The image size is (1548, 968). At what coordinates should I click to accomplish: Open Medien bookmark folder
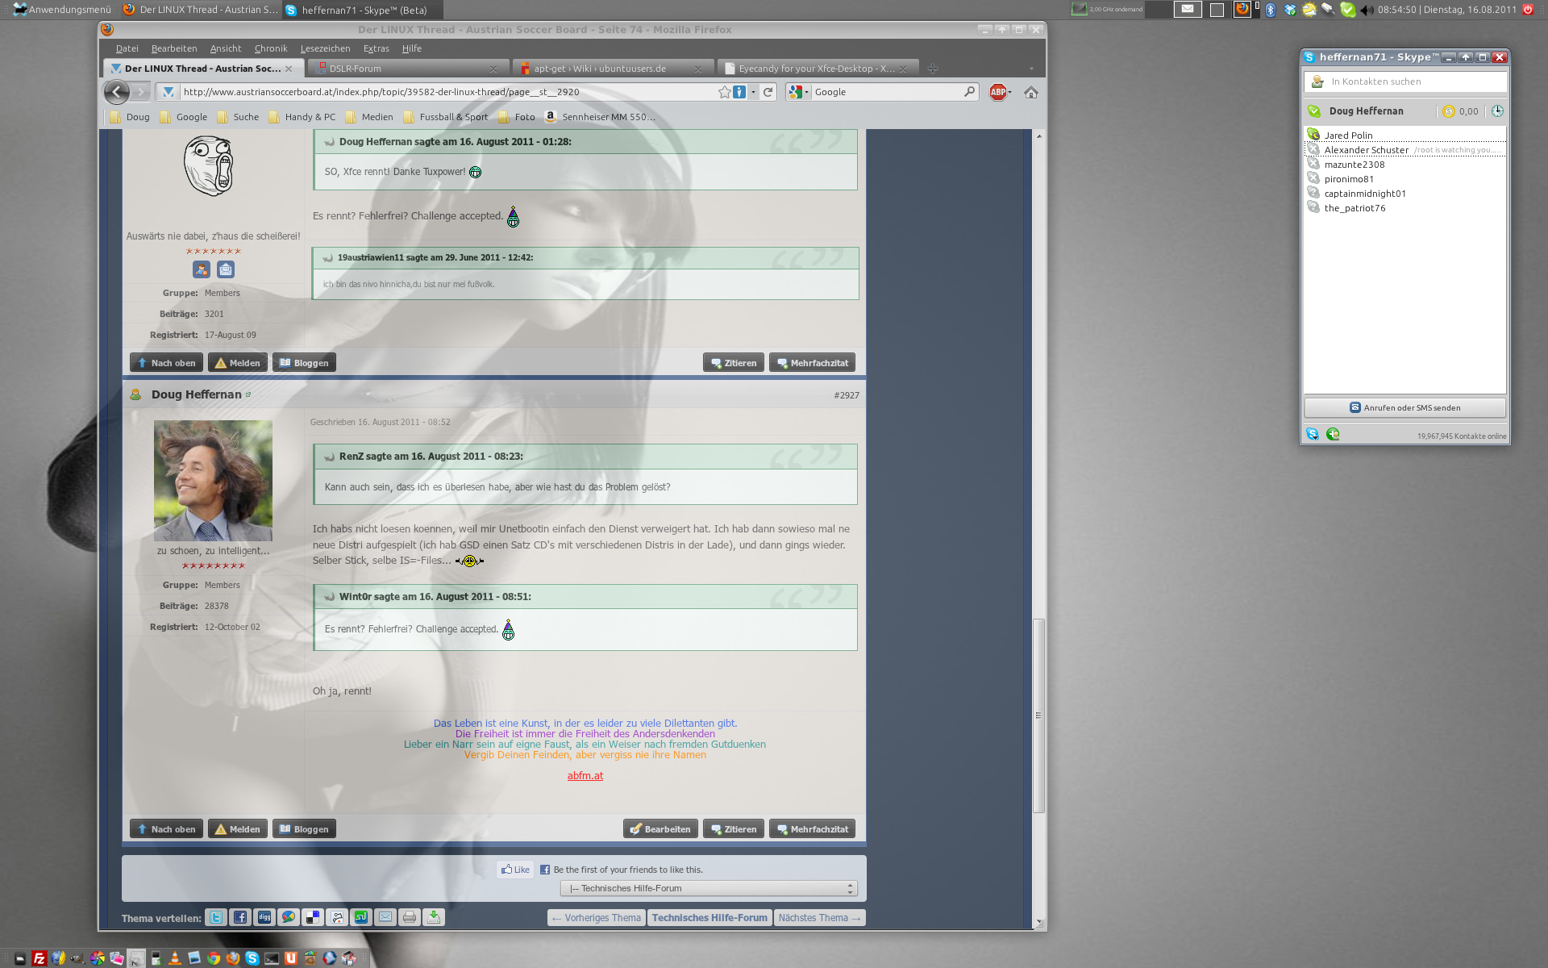click(368, 117)
